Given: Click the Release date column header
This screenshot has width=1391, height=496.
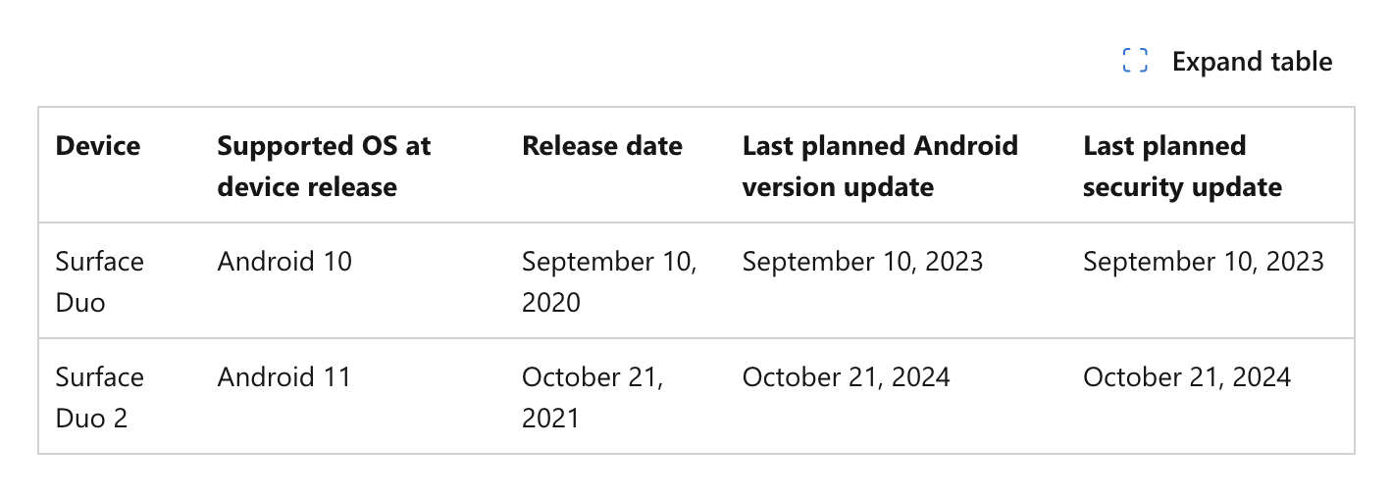Looking at the screenshot, I should coord(602,146).
